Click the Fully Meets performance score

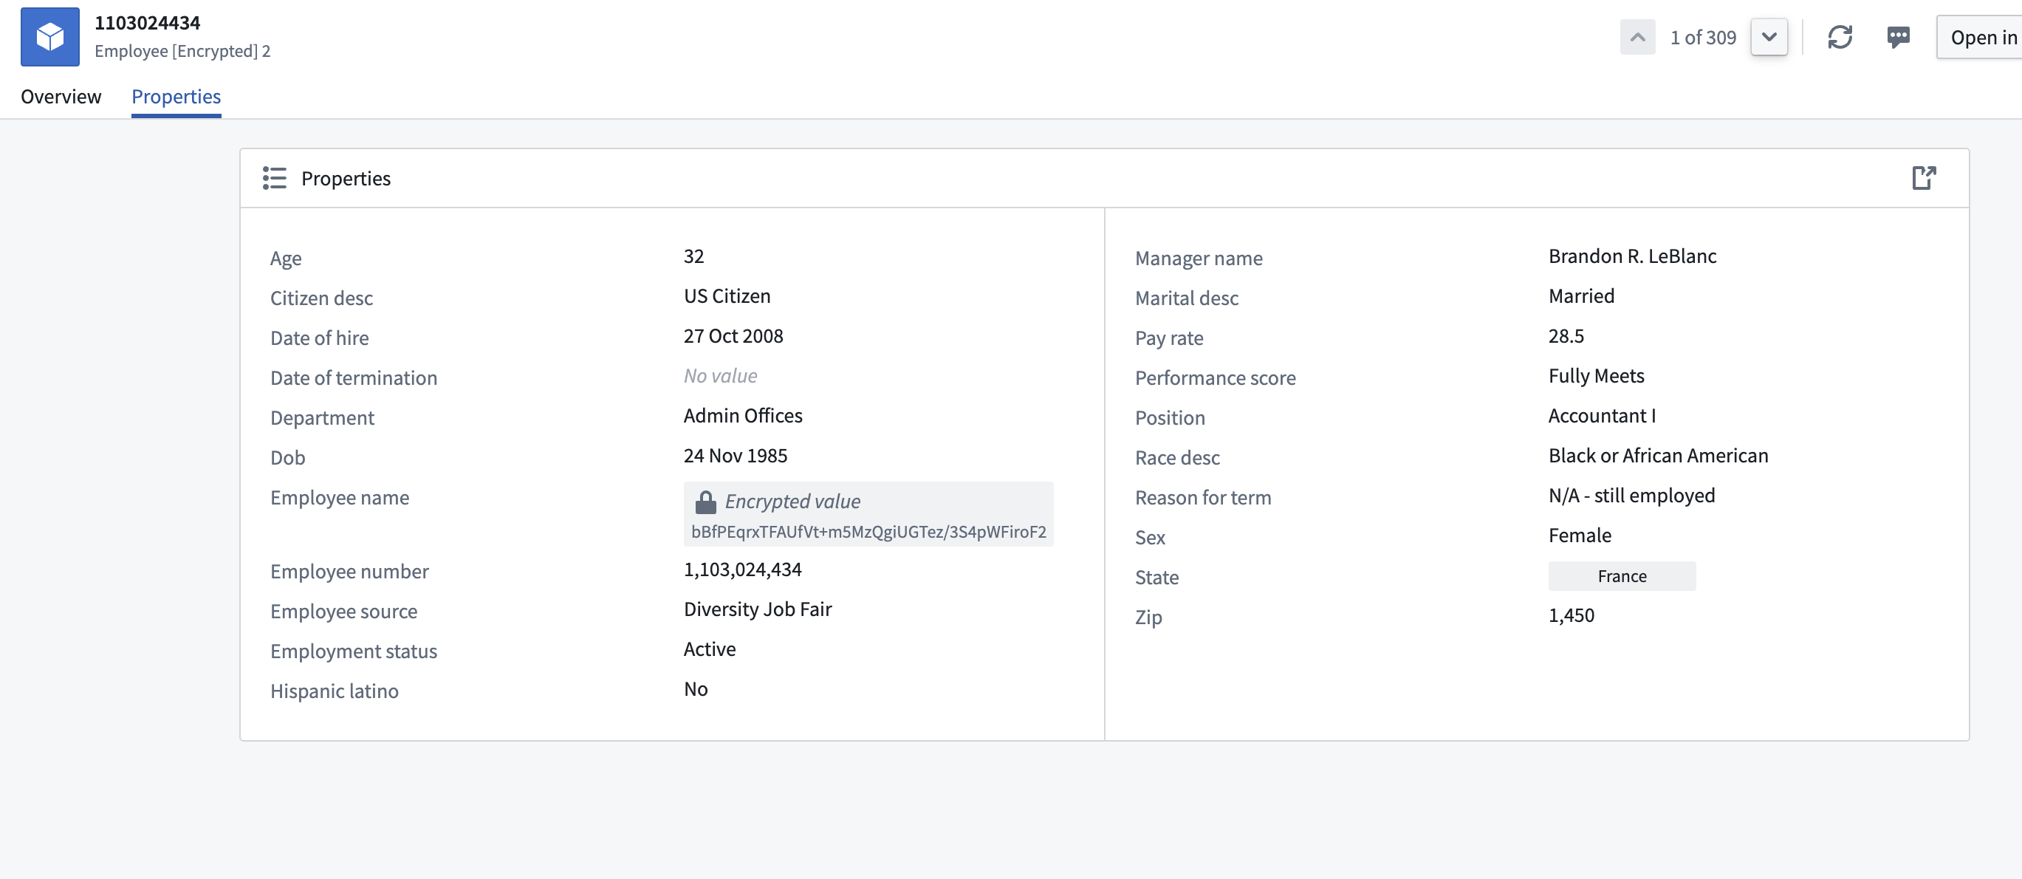tap(1596, 376)
